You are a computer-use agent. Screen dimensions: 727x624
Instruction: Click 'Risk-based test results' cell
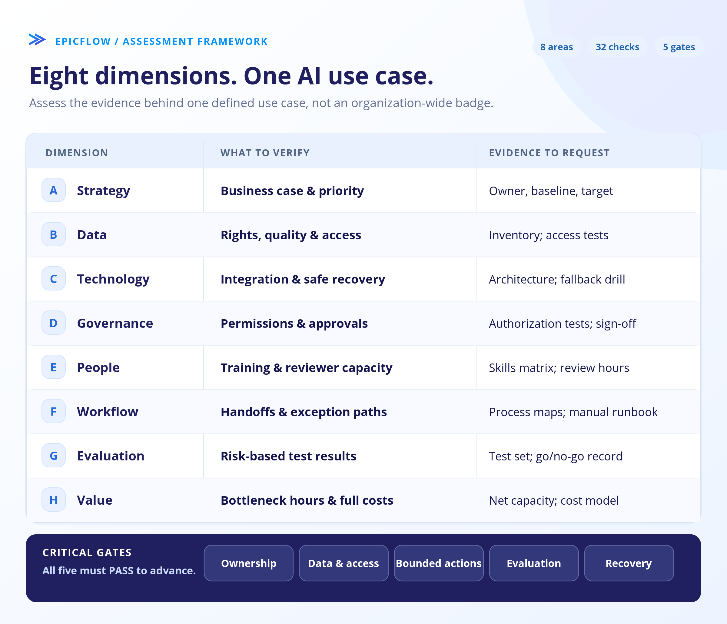click(288, 456)
